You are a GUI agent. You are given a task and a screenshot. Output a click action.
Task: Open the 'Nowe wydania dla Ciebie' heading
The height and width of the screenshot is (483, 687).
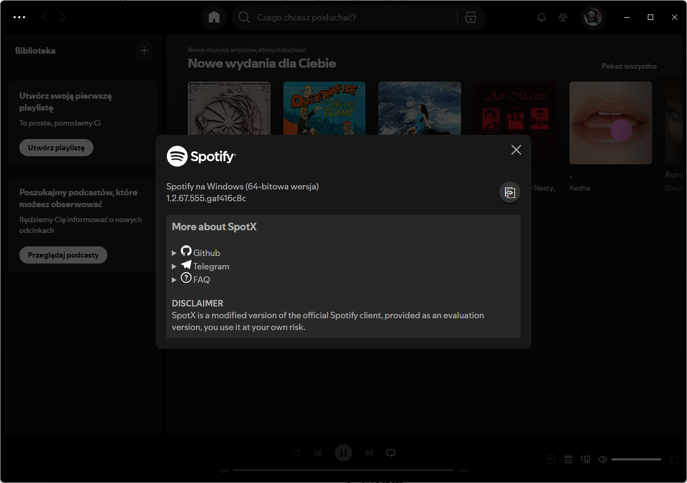pos(262,63)
